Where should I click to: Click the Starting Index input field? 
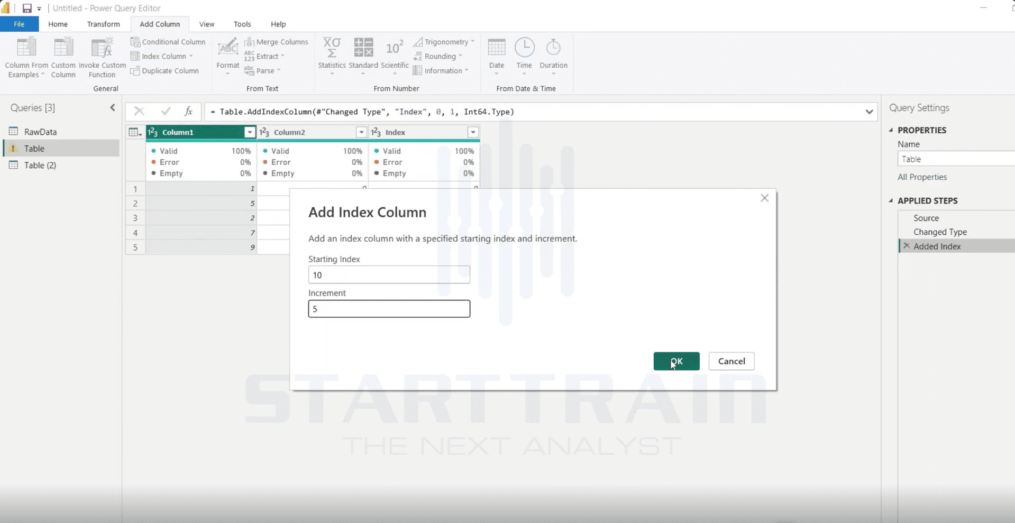[x=389, y=275]
